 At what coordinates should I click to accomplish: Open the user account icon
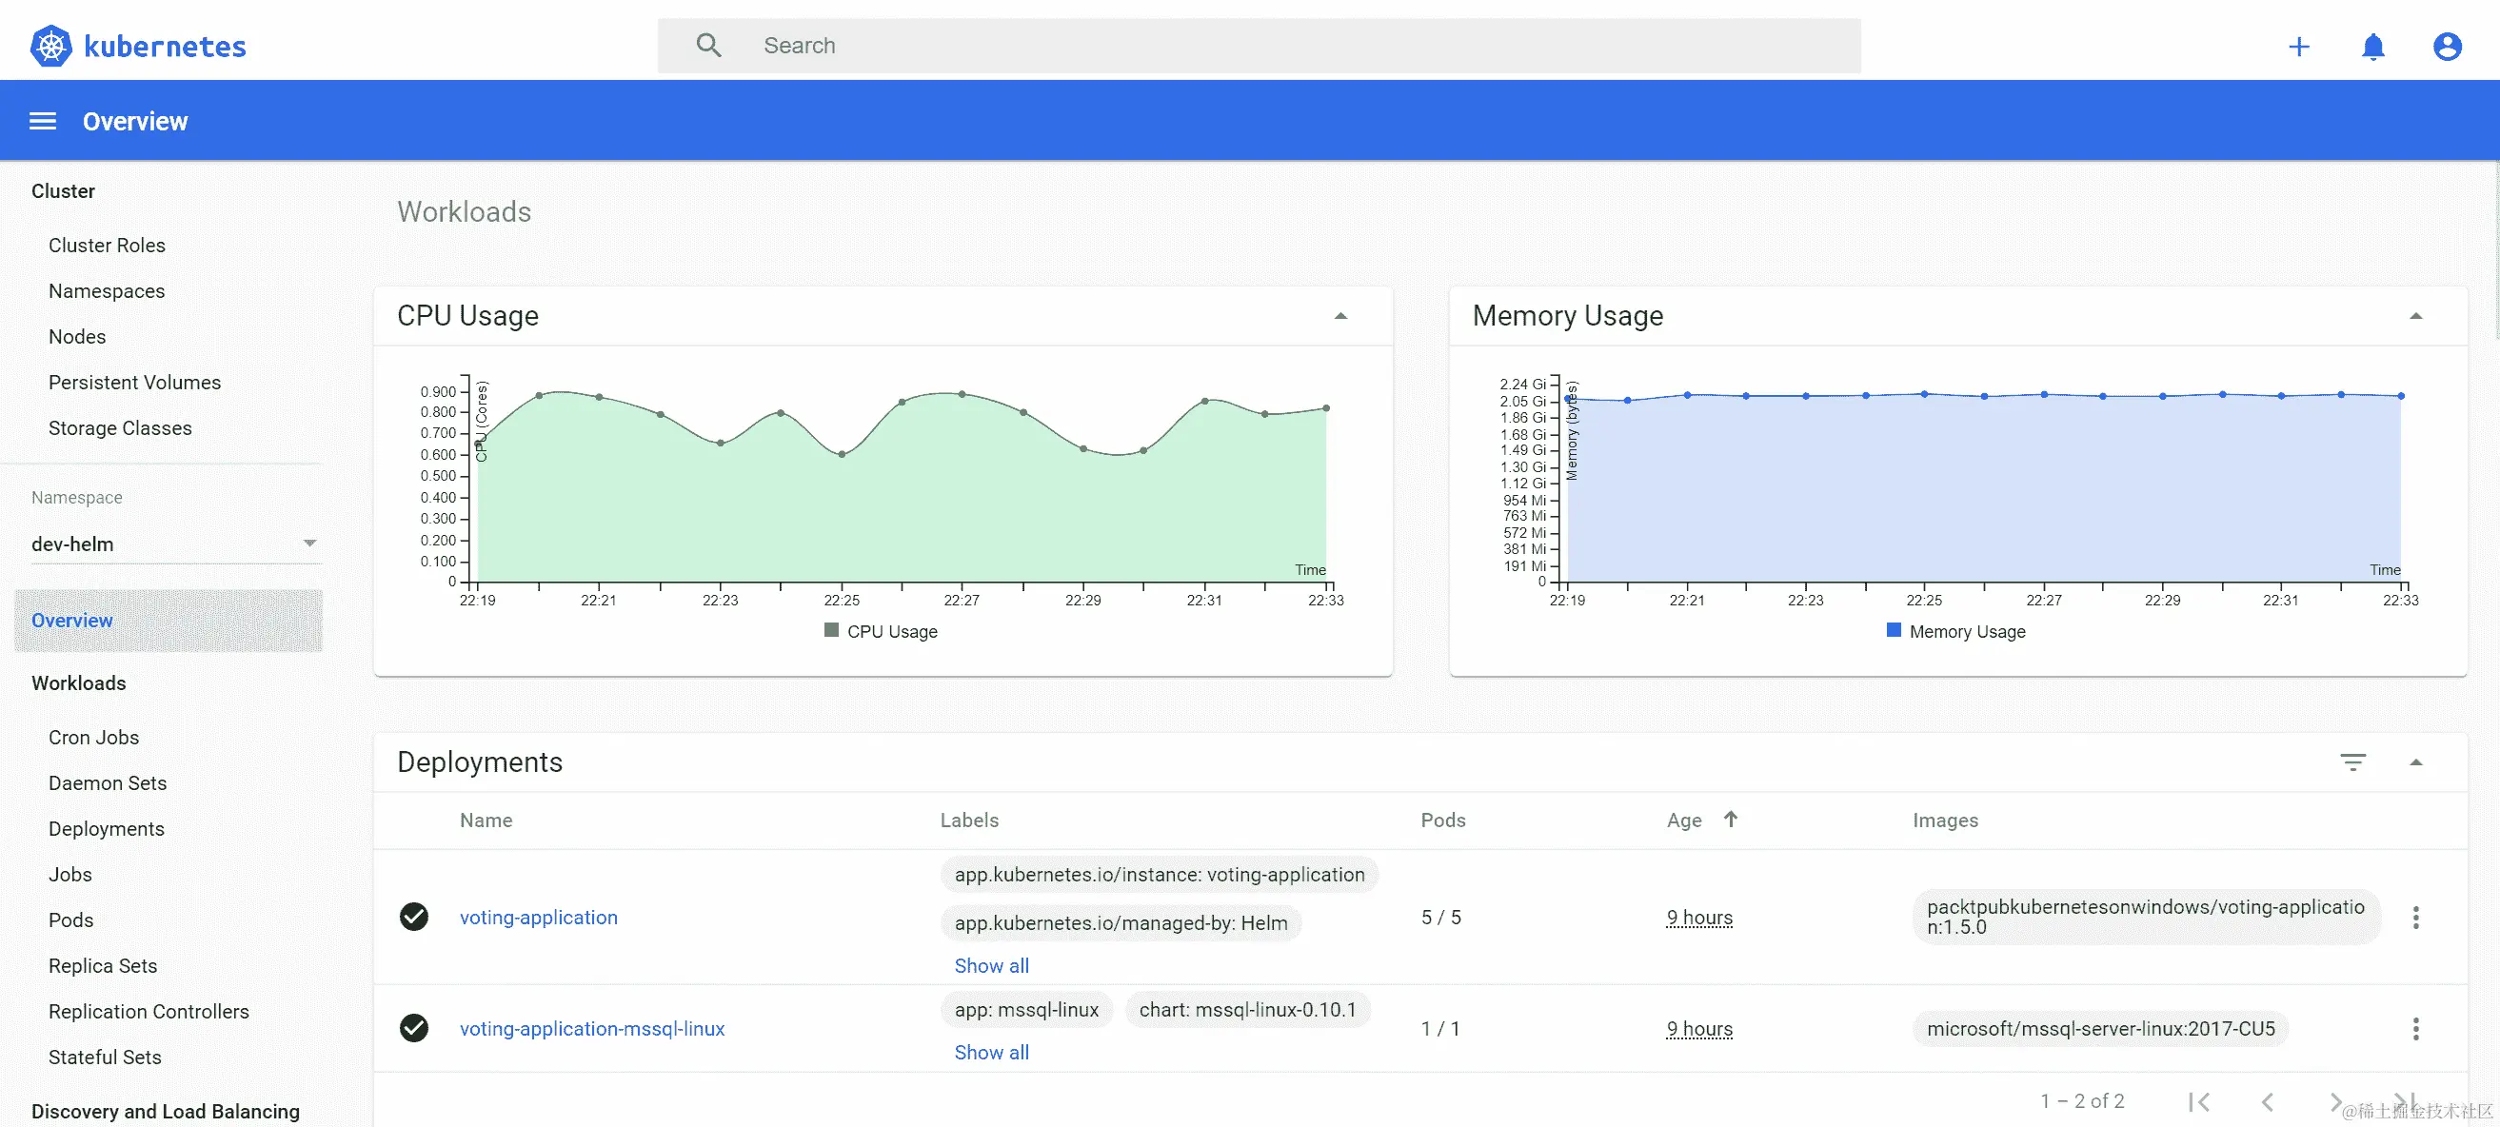coord(2447,47)
